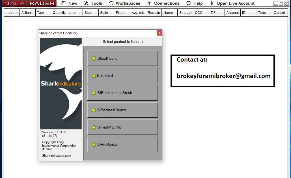Click green check icon beside SiBacktestLineBreak
291x178 pixels.
pos(94,93)
